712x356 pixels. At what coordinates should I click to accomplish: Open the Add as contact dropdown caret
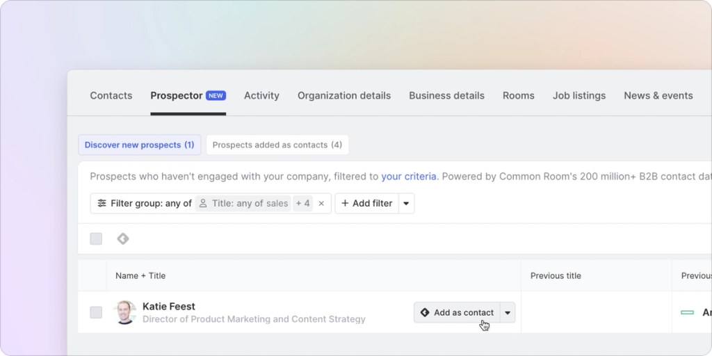pyautogui.click(x=508, y=312)
